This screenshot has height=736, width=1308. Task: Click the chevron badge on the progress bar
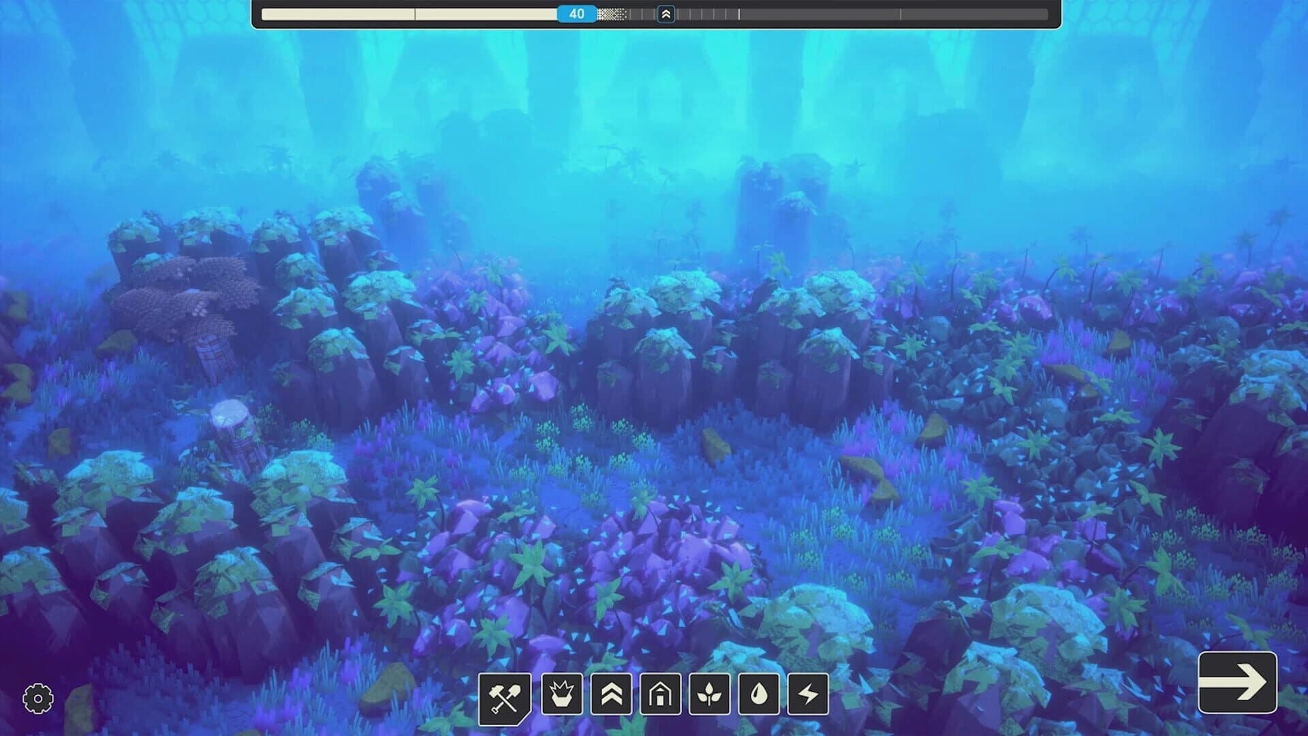(x=665, y=14)
